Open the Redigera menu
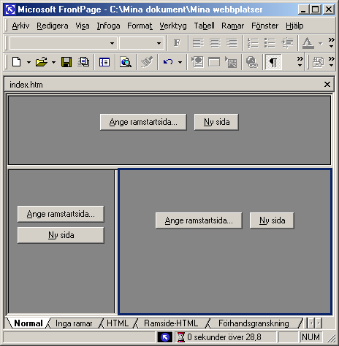The width and height of the screenshot is (339, 346). click(x=53, y=26)
